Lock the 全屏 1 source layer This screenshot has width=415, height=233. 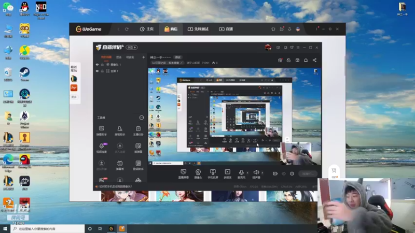(102, 71)
